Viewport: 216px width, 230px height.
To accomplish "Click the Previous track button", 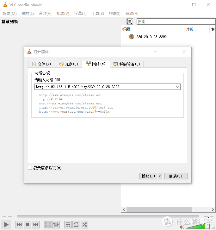I will [x=19, y=225].
